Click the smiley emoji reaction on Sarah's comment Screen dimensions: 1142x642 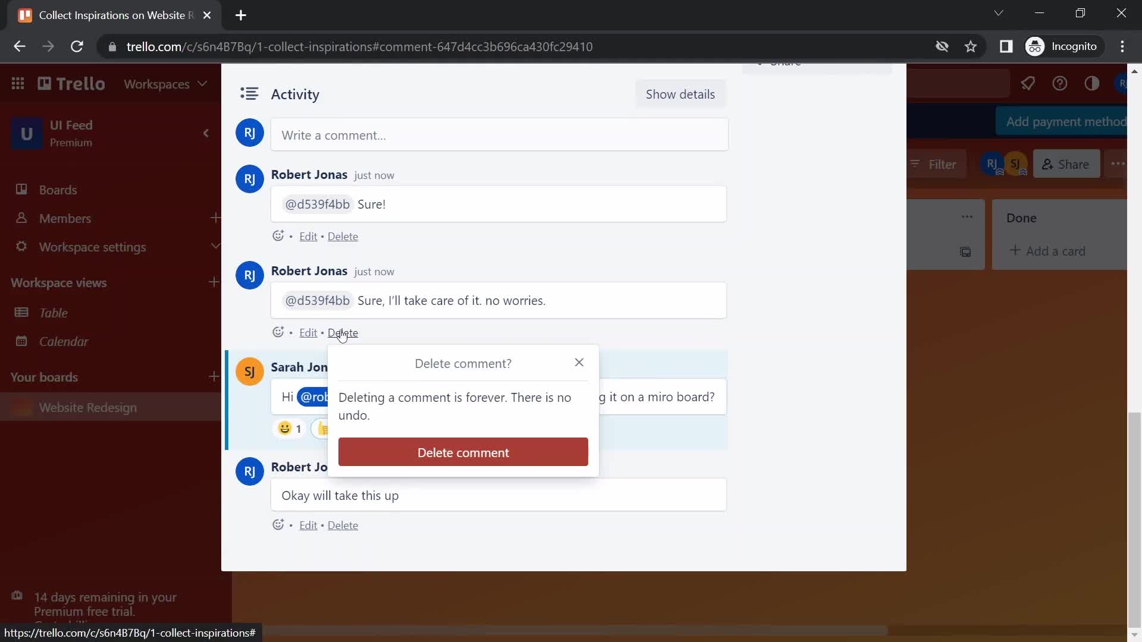coord(284,428)
